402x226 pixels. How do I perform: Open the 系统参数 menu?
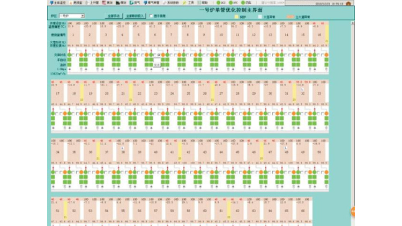172,3
